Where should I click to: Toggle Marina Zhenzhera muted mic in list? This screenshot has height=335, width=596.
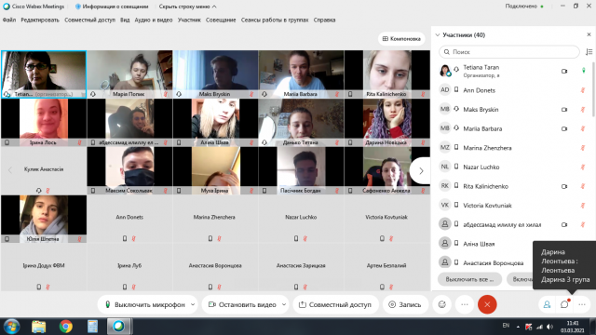click(582, 148)
